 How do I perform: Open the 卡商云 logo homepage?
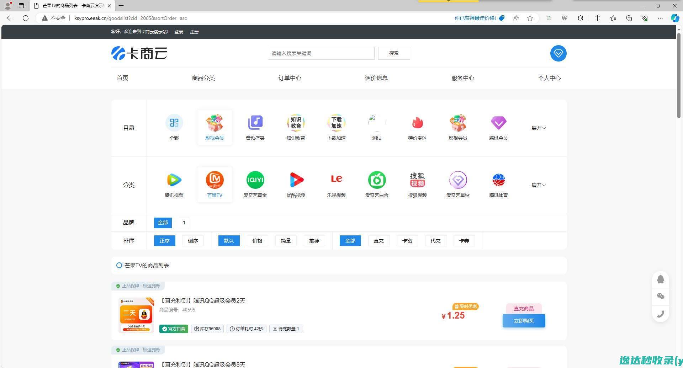[139, 53]
